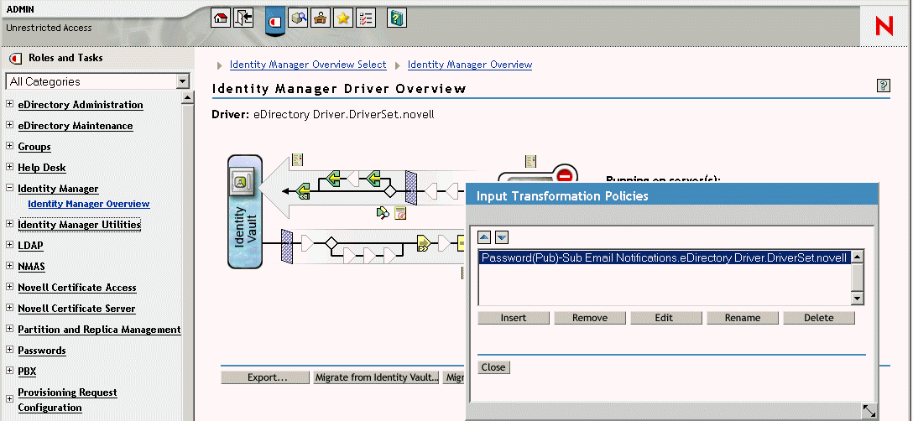
Task: Expand the Passwords category
Action: coord(9,351)
